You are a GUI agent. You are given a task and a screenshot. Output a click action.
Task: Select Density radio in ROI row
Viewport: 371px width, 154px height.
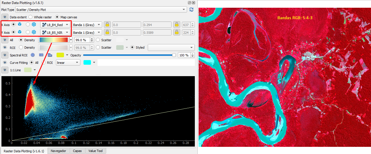tap(21, 48)
